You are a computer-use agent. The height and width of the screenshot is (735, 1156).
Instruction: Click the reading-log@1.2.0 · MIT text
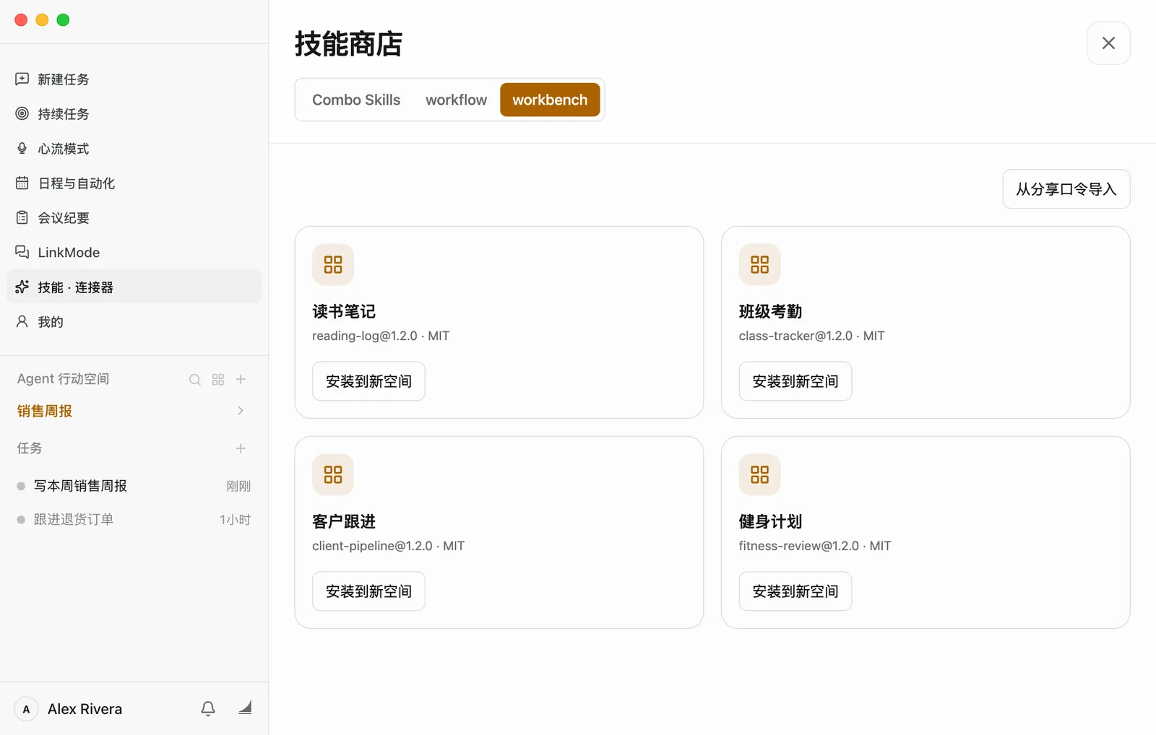381,336
